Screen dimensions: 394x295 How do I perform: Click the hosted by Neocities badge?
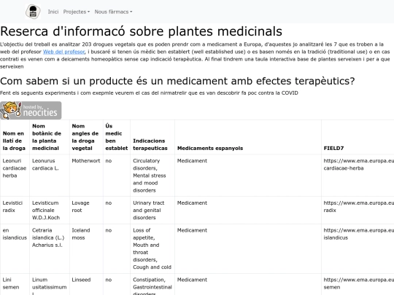pos(31,111)
